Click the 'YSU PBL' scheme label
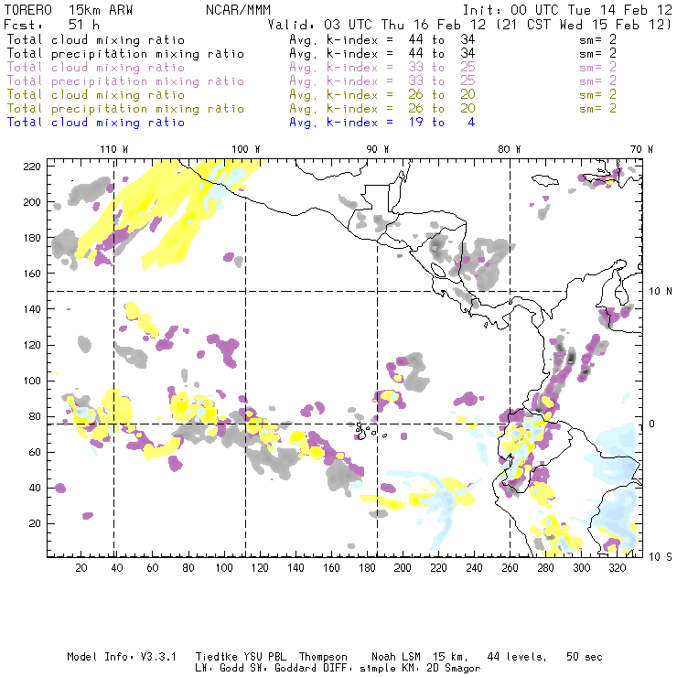Screen dimensions: 677x677 pyautogui.click(x=264, y=657)
